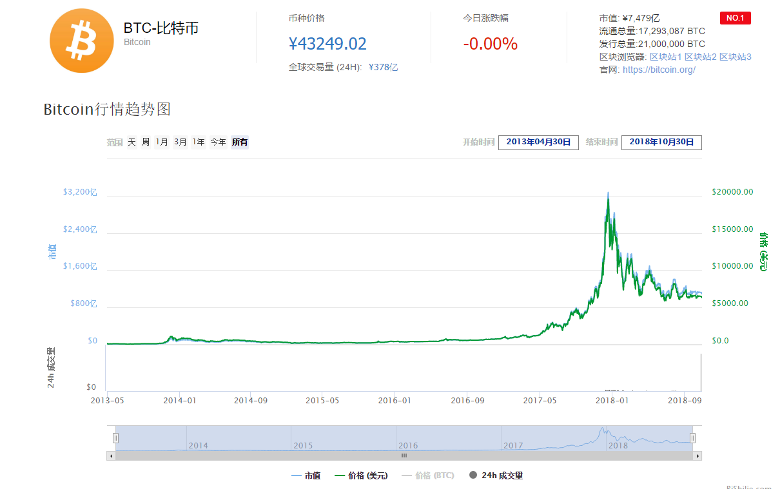Click the 2016 label in the navigator
The height and width of the screenshot is (489, 780).
click(x=408, y=445)
